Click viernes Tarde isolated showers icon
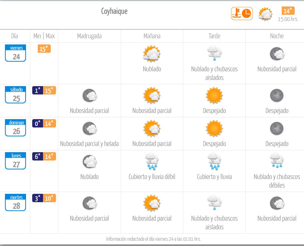The height and width of the screenshot is (246, 304). [215, 53]
